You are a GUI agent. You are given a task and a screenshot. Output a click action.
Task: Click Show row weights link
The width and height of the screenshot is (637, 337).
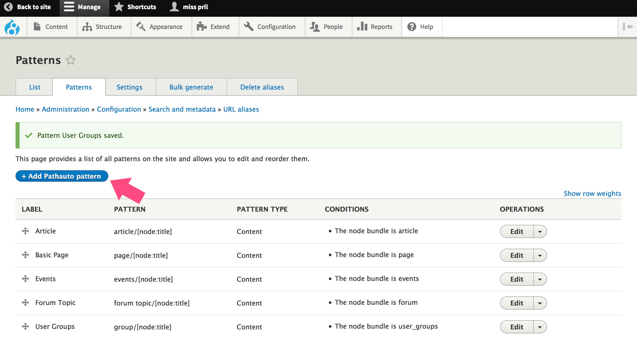tap(592, 194)
